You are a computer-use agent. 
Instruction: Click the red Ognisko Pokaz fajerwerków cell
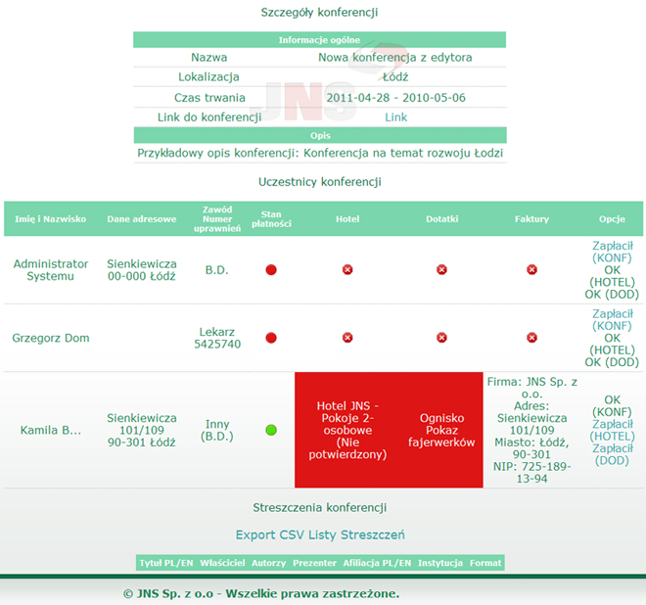tap(441, 430)
